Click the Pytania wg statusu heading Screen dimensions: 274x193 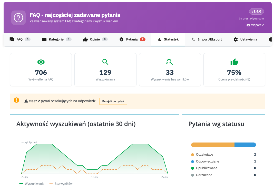(x=216, y=124)
